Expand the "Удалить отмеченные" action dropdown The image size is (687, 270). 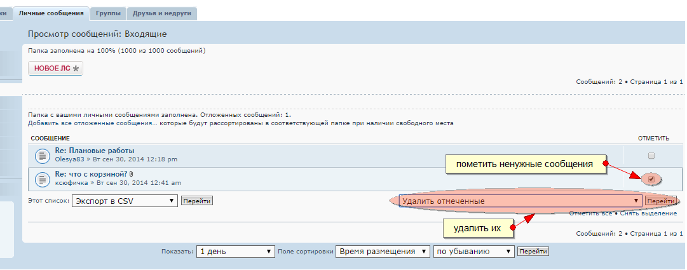tap(520, 201)
